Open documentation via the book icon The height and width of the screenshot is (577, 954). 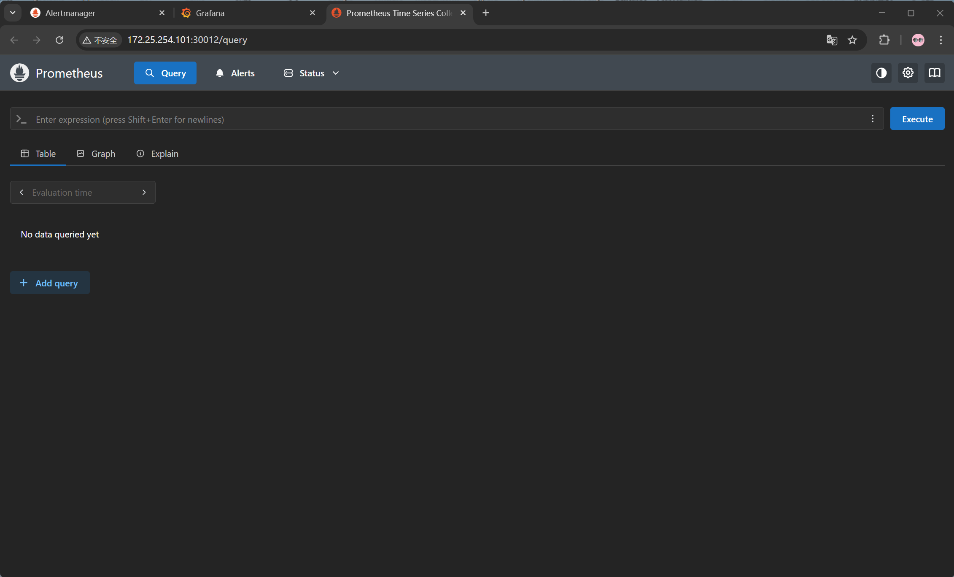click(x=935, y=73)
